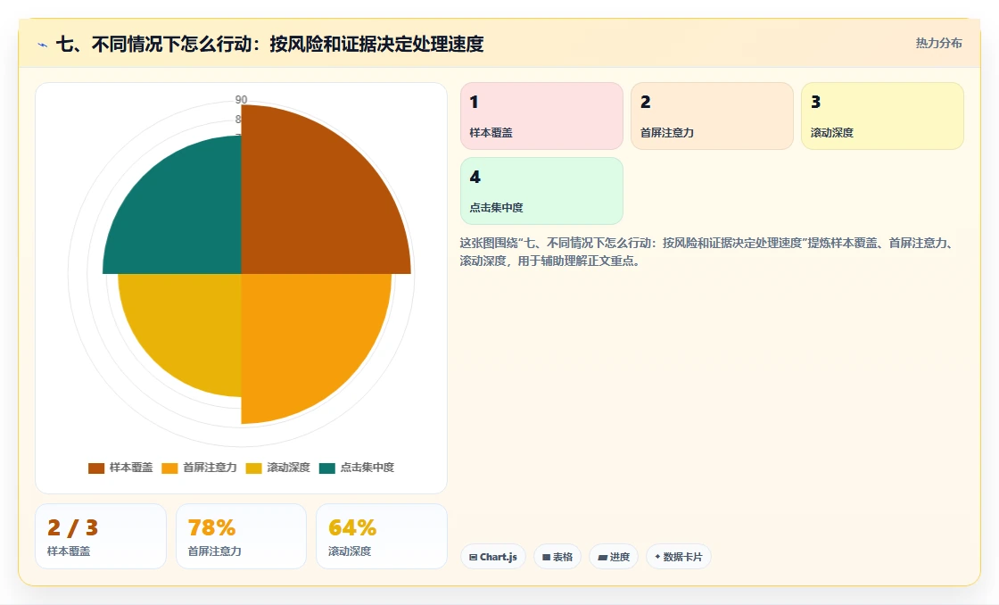Image resolution: width=999 pixels, height=605 pixels.
Task: Click the 数据卡片 tag chip
Action: pos(679,557)
